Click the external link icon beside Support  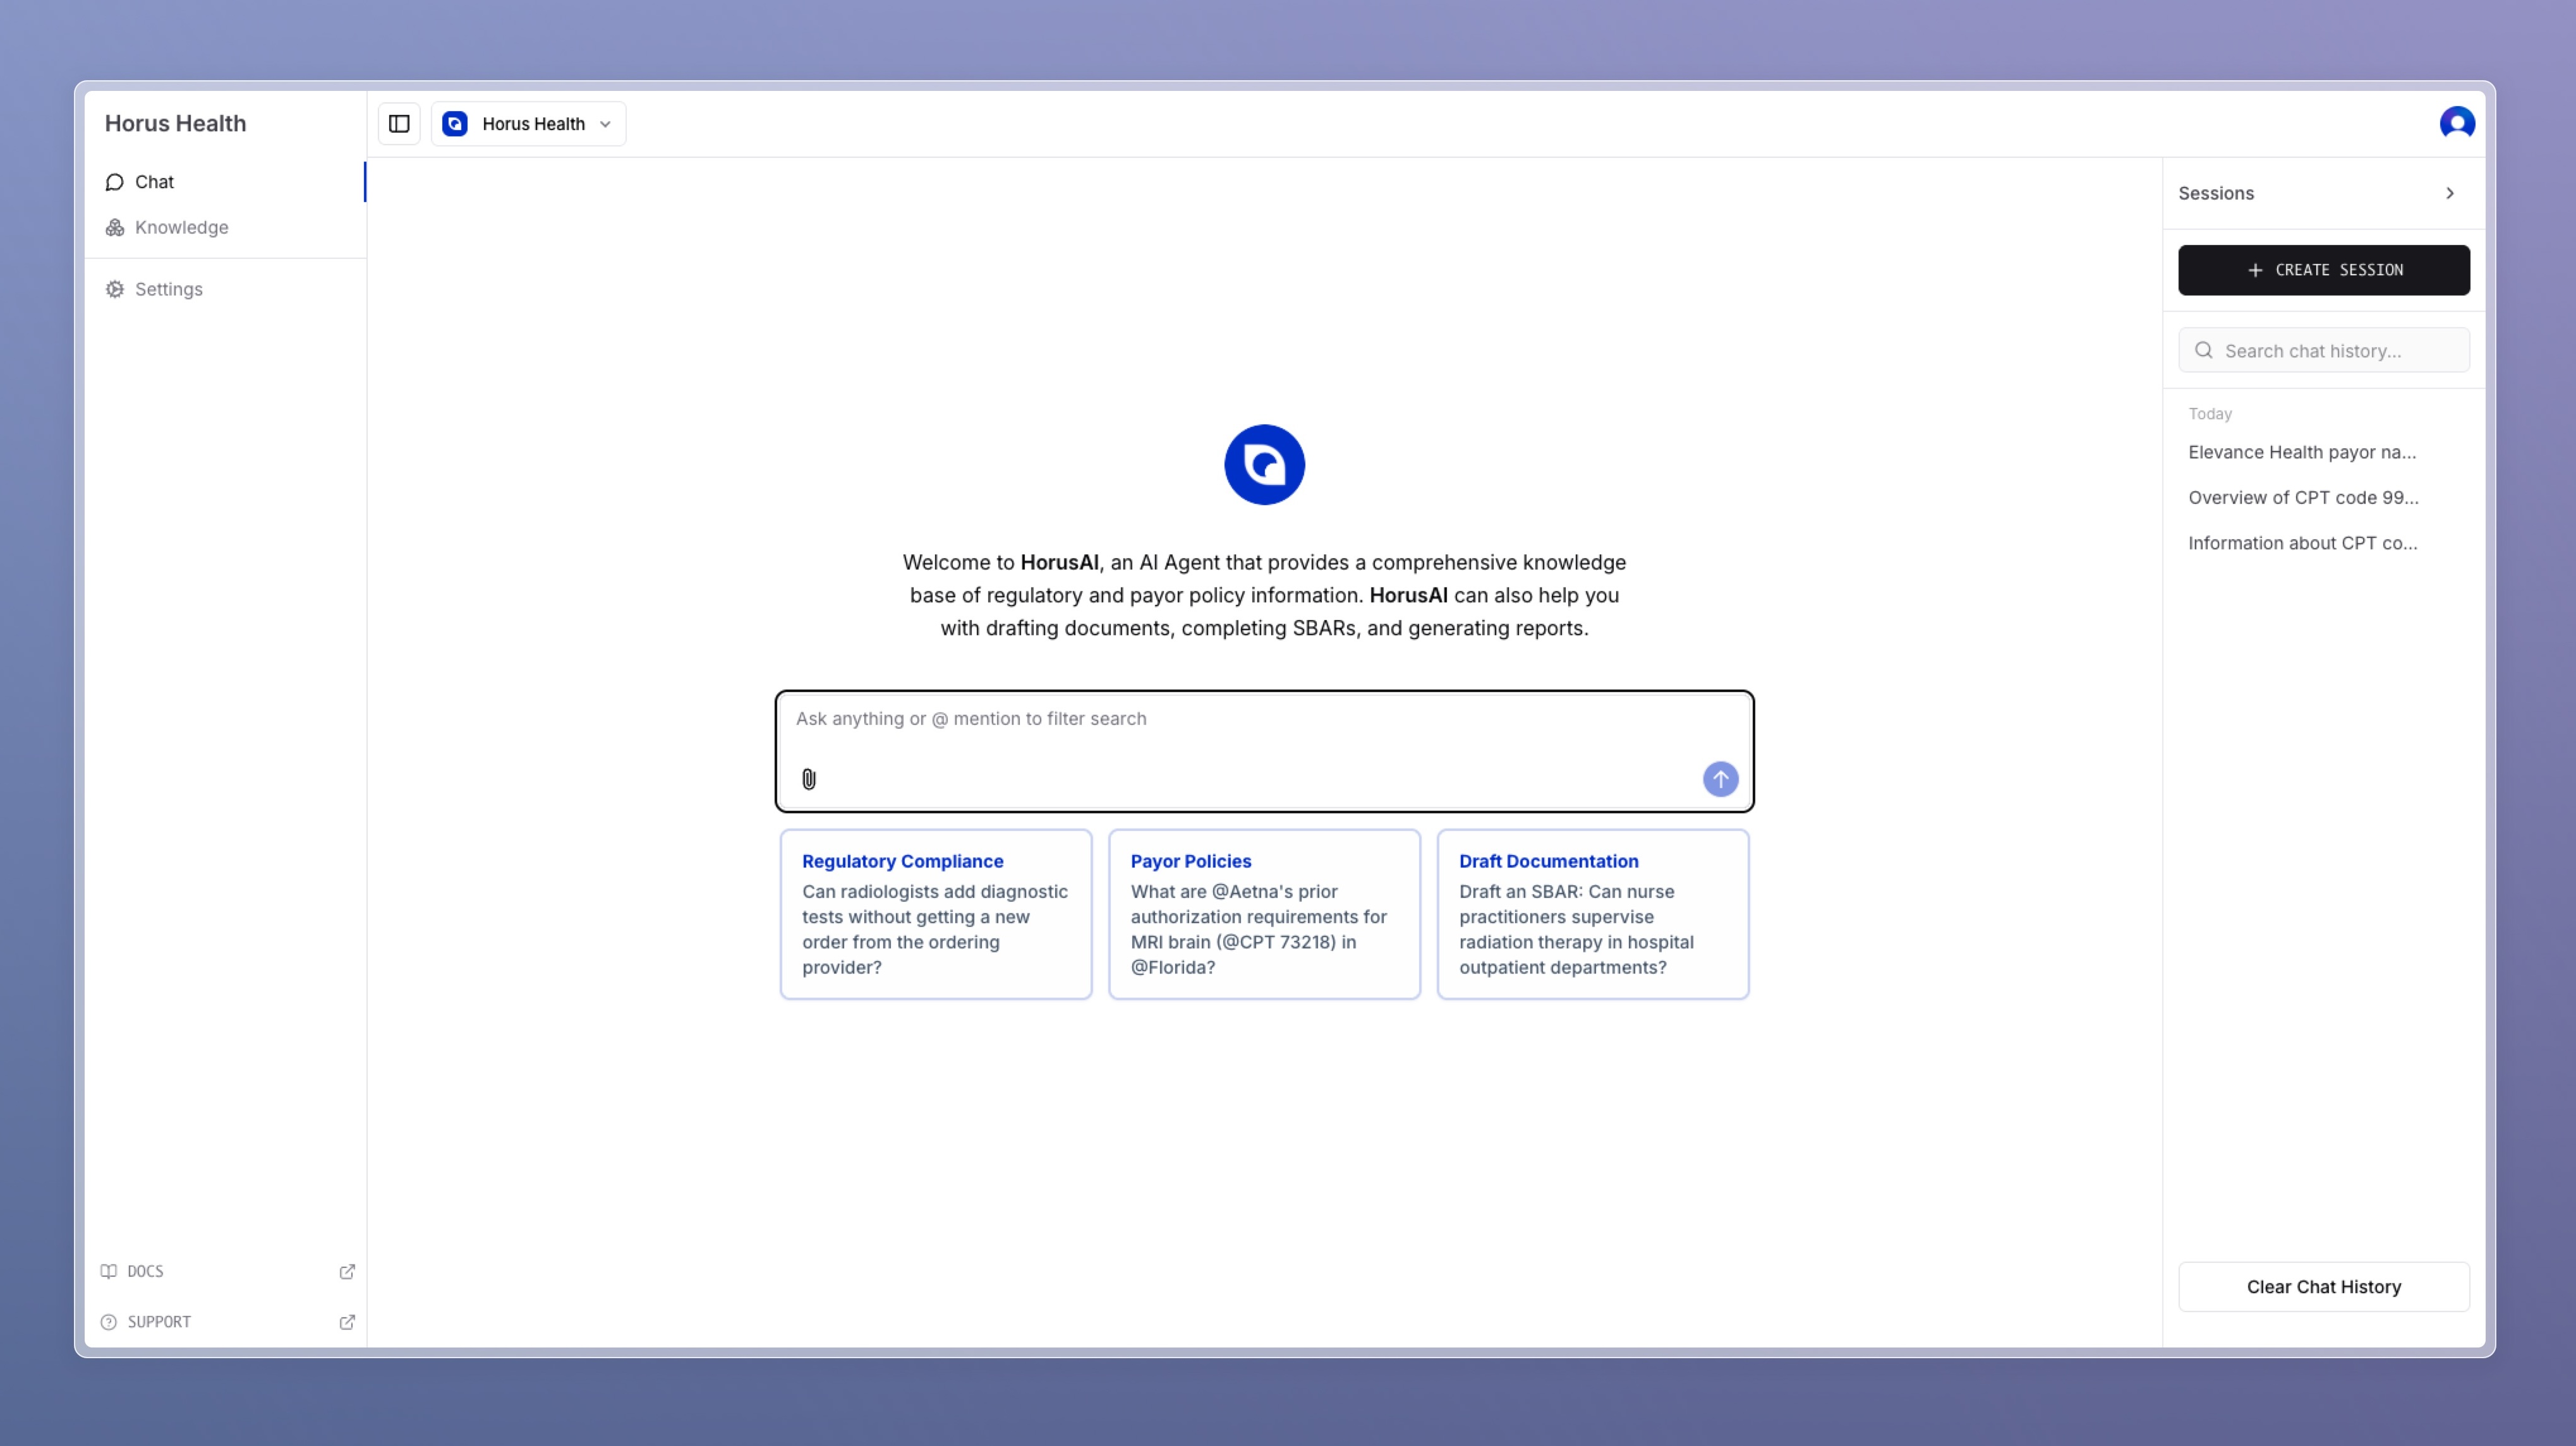click(347, 1322)
